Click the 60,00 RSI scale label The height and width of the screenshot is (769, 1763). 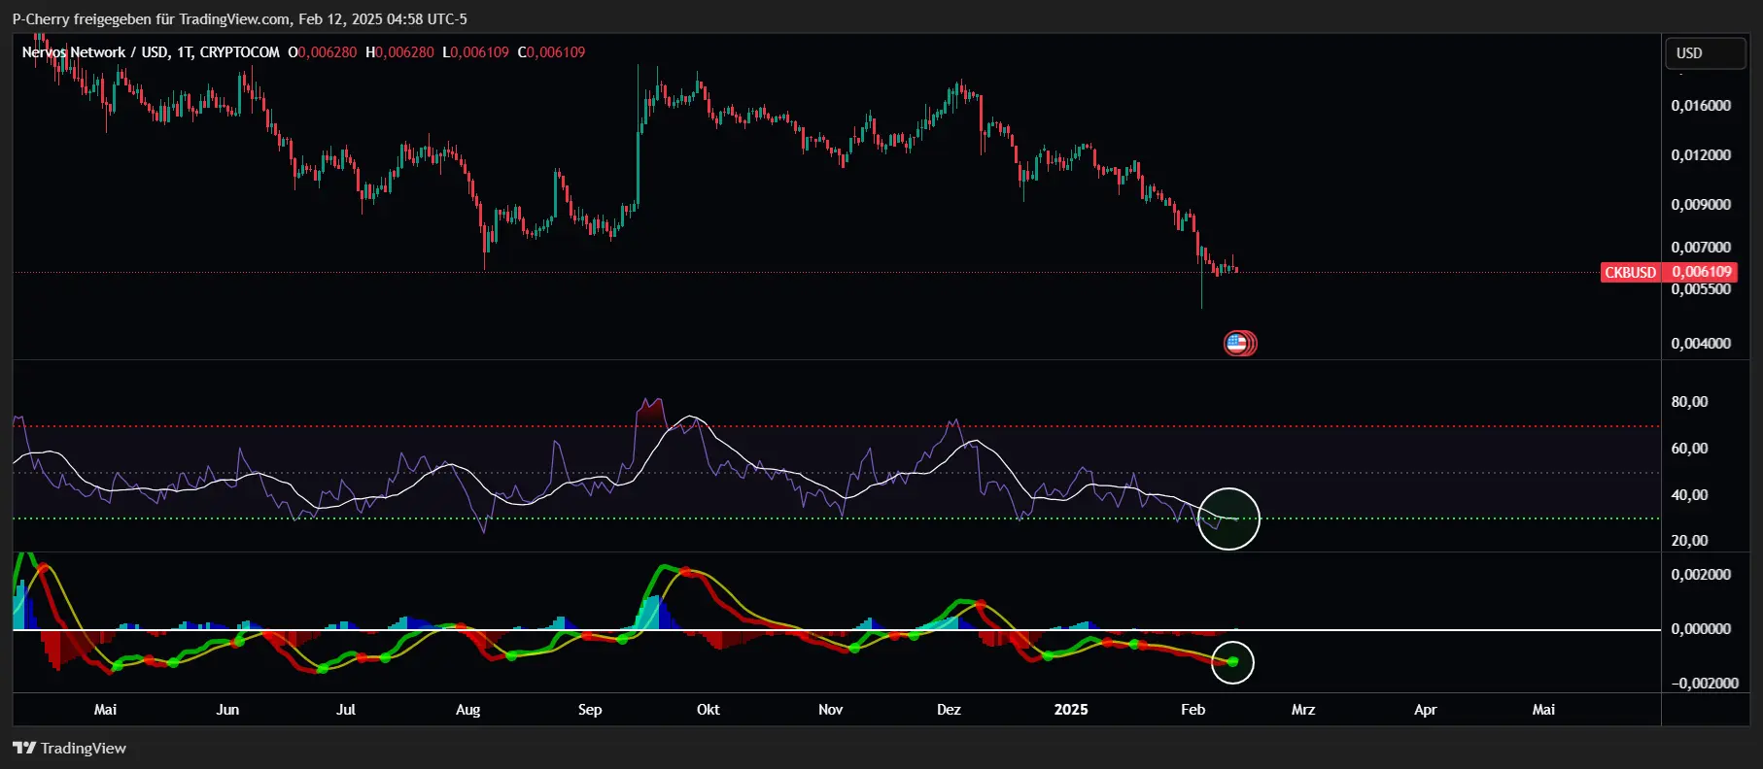pos(1689,449)
